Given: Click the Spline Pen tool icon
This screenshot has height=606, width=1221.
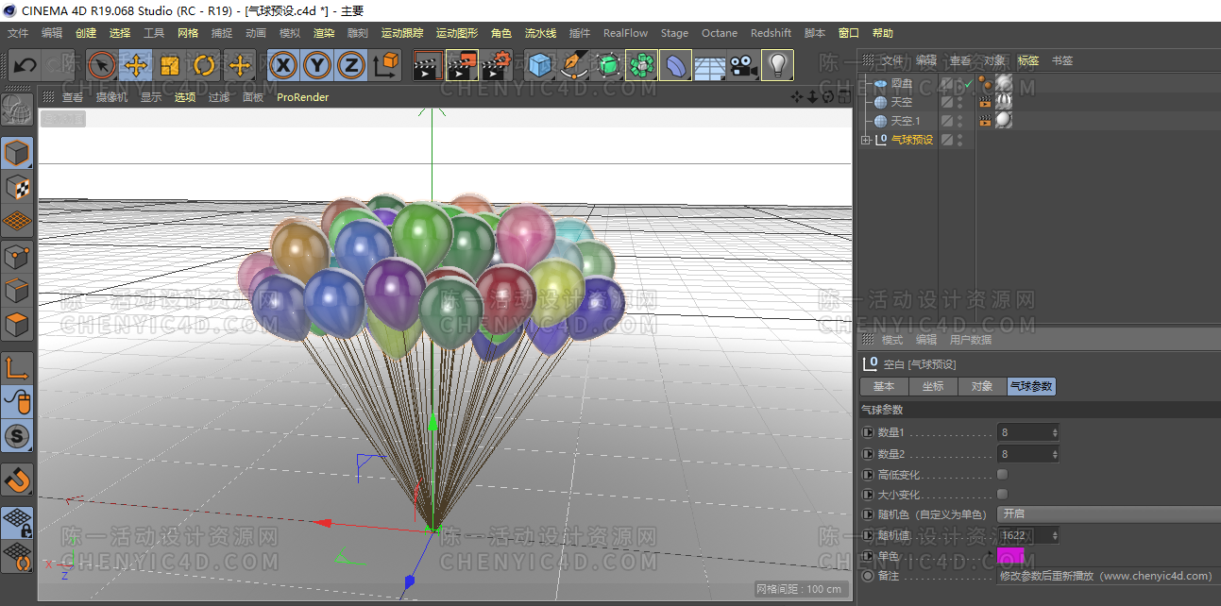Looking at the screenshot, I should [574, 65].
